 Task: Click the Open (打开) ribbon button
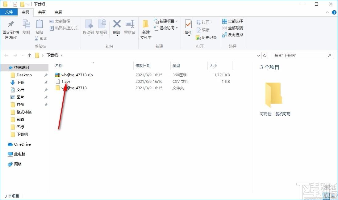(204, 22)
